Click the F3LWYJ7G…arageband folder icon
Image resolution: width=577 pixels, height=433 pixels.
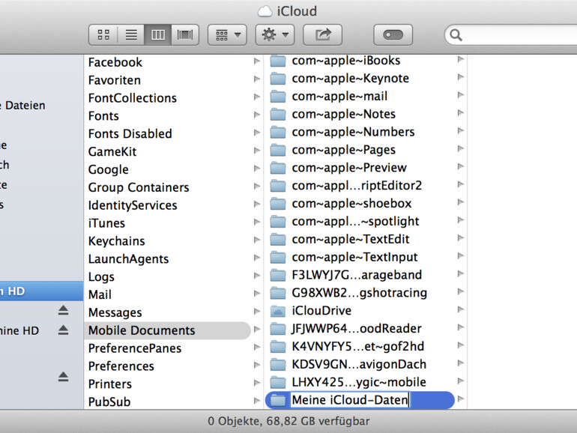pyautogui.click(x=278, y=275)
